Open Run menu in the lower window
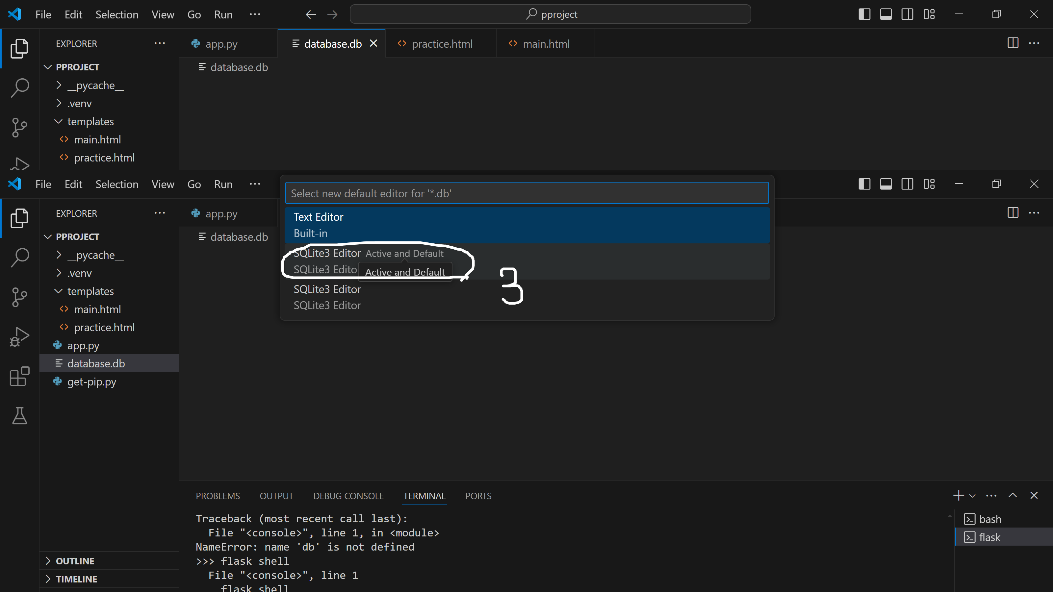The width and height of the screenshot is (1053, 592). 223,184
